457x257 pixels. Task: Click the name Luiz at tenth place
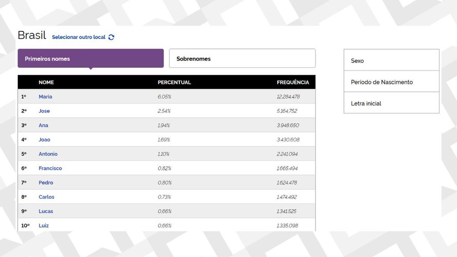coord(44,225)
